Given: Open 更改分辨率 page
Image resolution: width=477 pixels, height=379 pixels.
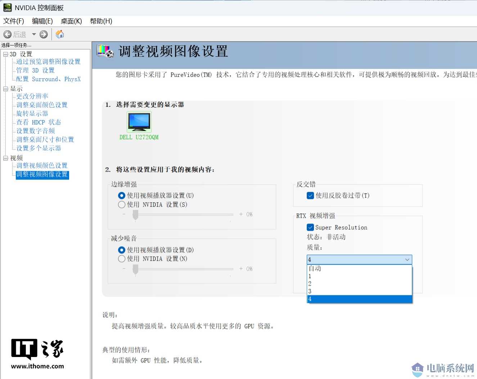Looking at the screenshot, I should tap(32, 96).
